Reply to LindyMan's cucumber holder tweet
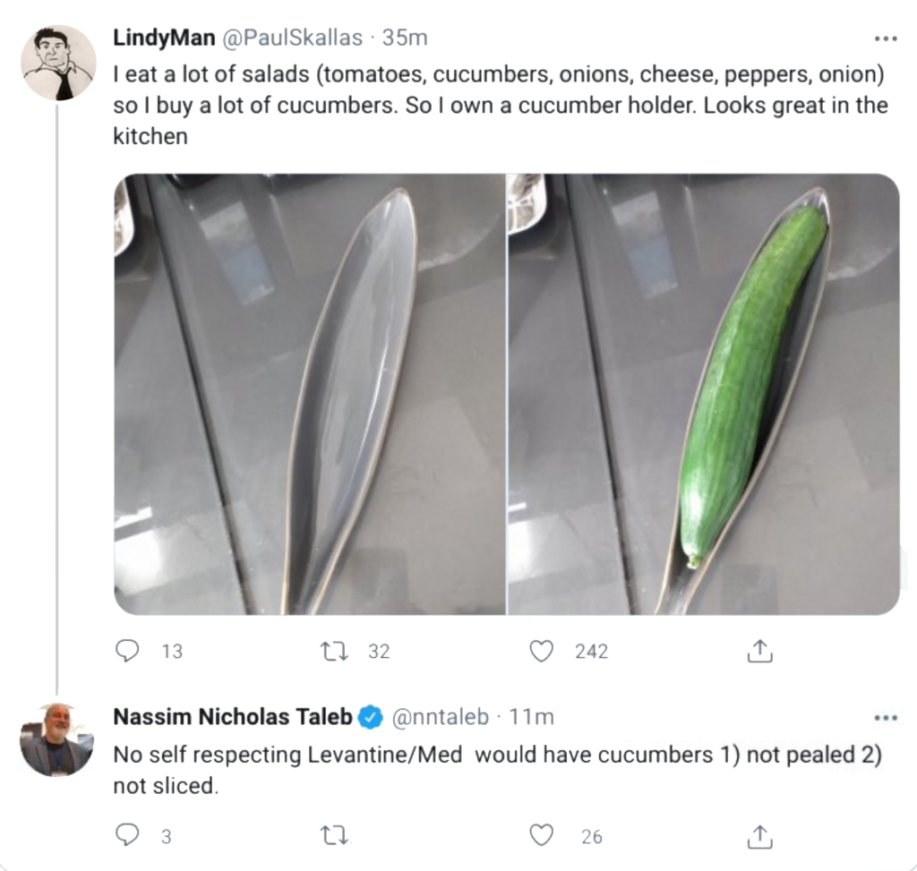 128,651
